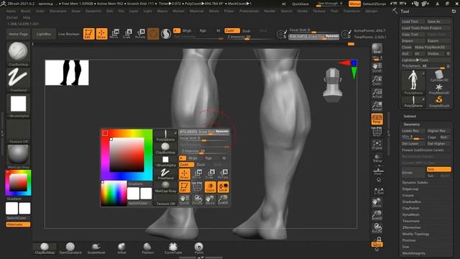Expand the Modify Topology subsection
The width and height of the screenshot is (460, 259).
pos(415,234)
